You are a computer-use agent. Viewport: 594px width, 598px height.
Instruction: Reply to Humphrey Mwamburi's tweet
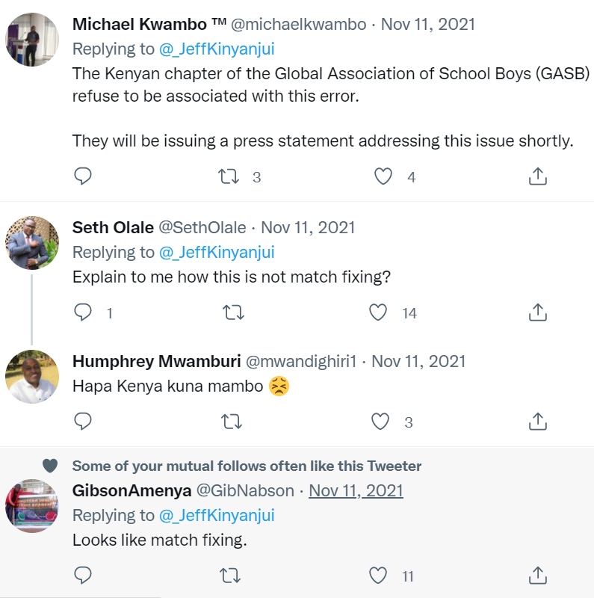[84, 422]
